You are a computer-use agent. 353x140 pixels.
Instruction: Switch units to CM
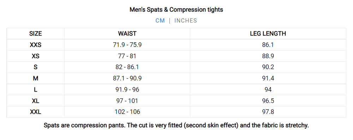pos(160,21)
